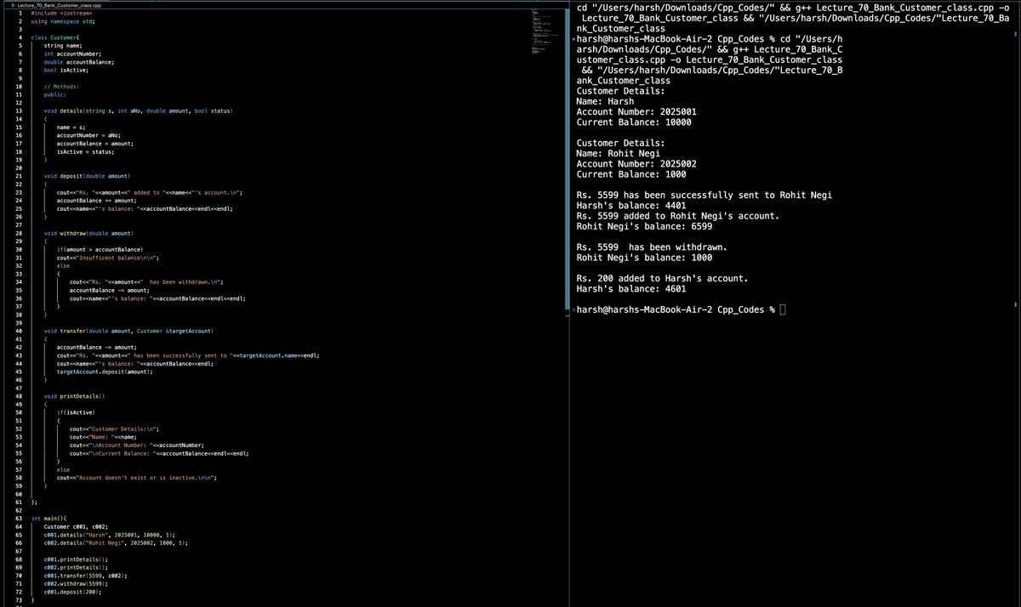Click the command marker beside the empty terminal prompt
Viewport: 1021px width, 607px height.
(573, 311)
